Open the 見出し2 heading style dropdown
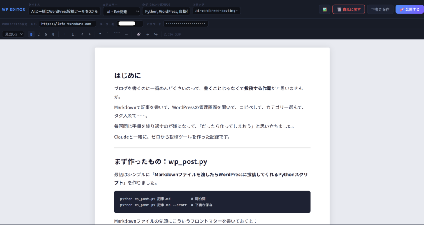 click(x=14, y=34)
